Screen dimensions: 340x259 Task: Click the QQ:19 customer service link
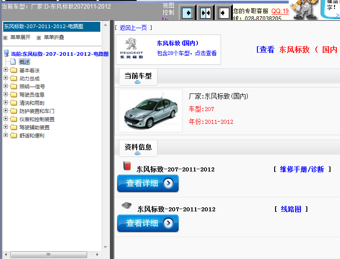[x=280, y=11]
